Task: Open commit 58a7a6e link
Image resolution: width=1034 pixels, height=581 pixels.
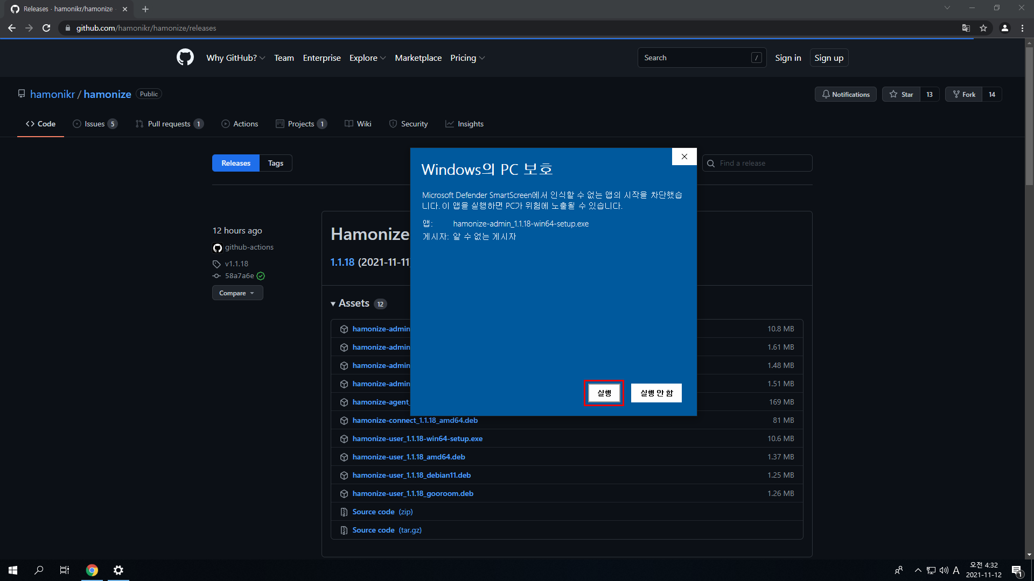Action: pyautogui.click(x=239, y=276)
